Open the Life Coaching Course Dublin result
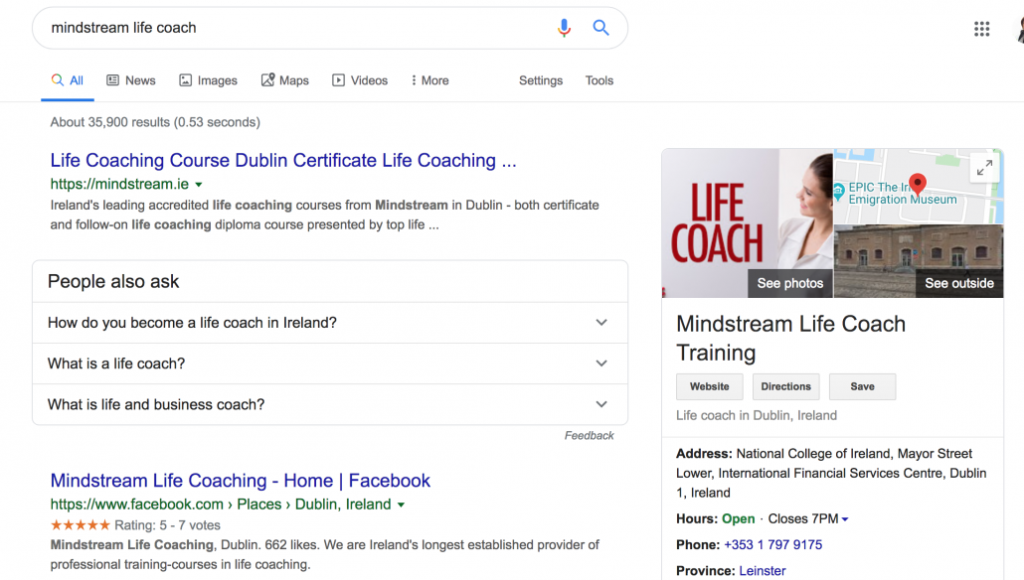 pos(283,160)
